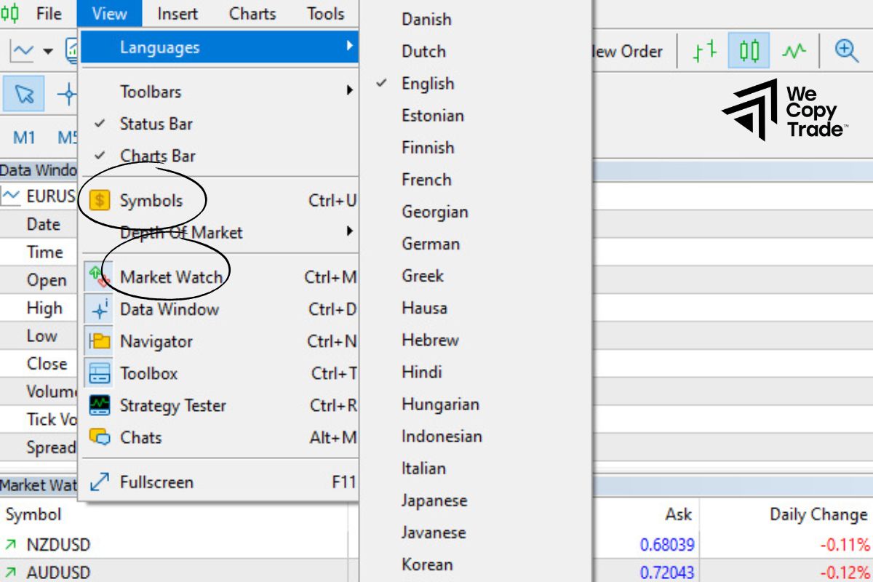Uncheck the Charts Bar option
The width and height of the screenshot is (873, 582).
click(x=156, y=156)
